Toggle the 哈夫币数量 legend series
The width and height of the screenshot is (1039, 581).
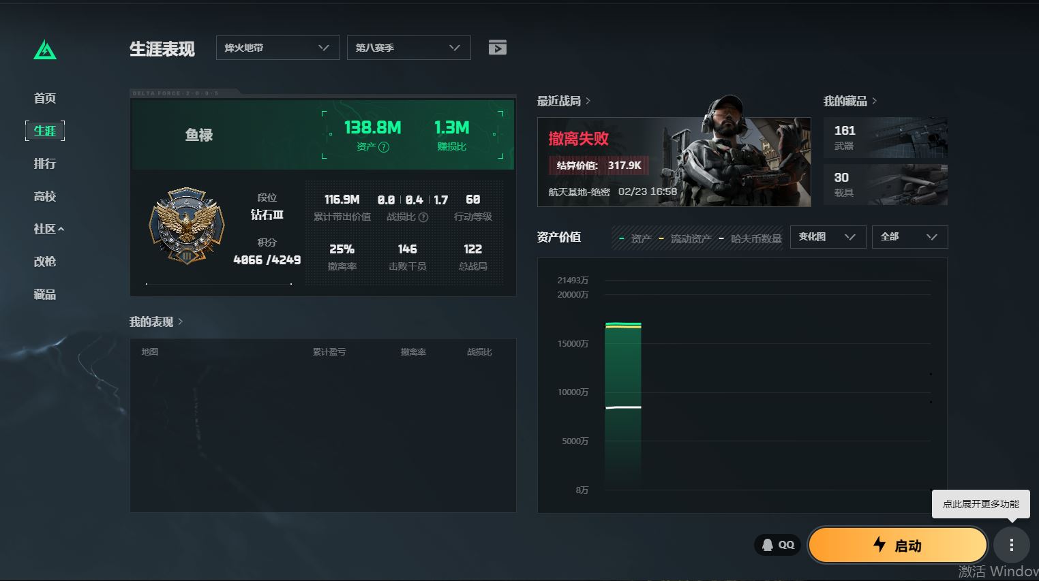[x=751, y=238]
